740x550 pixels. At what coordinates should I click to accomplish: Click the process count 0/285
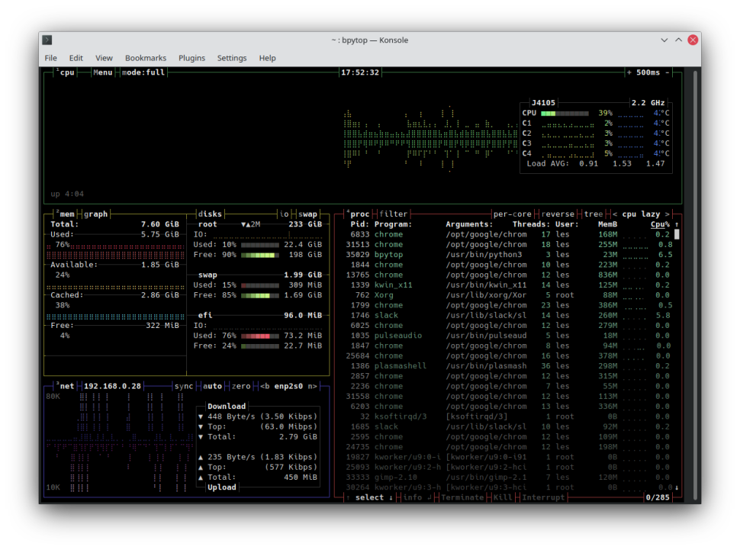(658, 497)
